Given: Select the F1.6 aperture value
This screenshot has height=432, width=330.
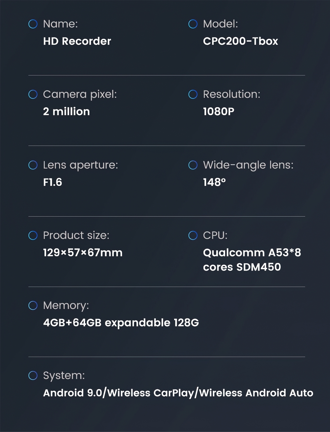Looking at the screenshot, I should click(x=53, y=182).
